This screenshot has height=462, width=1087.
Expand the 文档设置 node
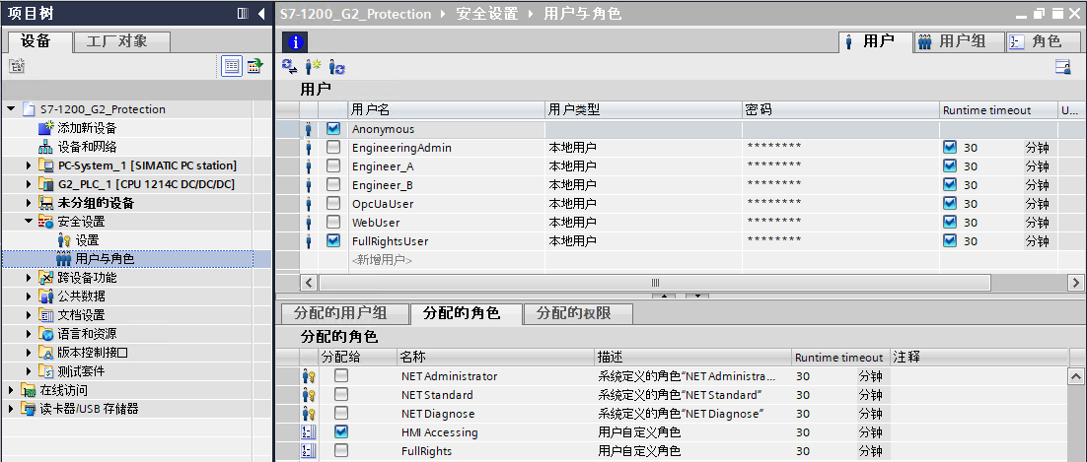30,315
